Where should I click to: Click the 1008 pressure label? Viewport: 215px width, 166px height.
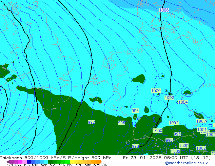click(164, 10)
